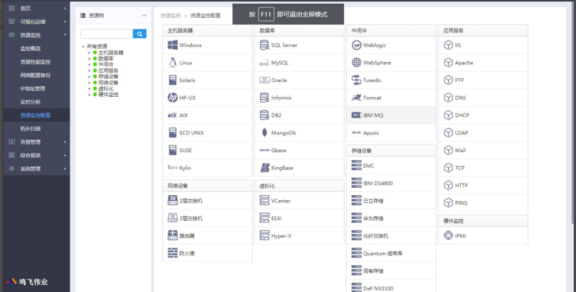Open the 监控概览 menu item
The width and height of the screenshot is (576, 292).
pyautogui.click(x=30, y=49)
